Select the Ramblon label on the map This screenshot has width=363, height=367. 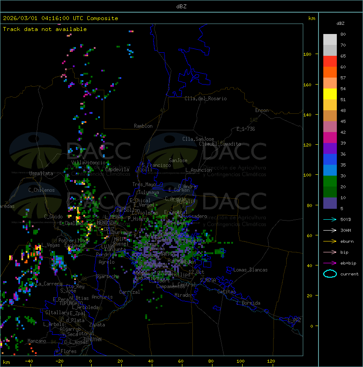coord(143,126)
